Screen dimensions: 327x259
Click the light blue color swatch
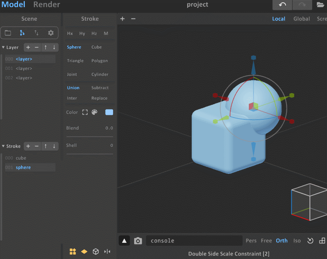109,112
